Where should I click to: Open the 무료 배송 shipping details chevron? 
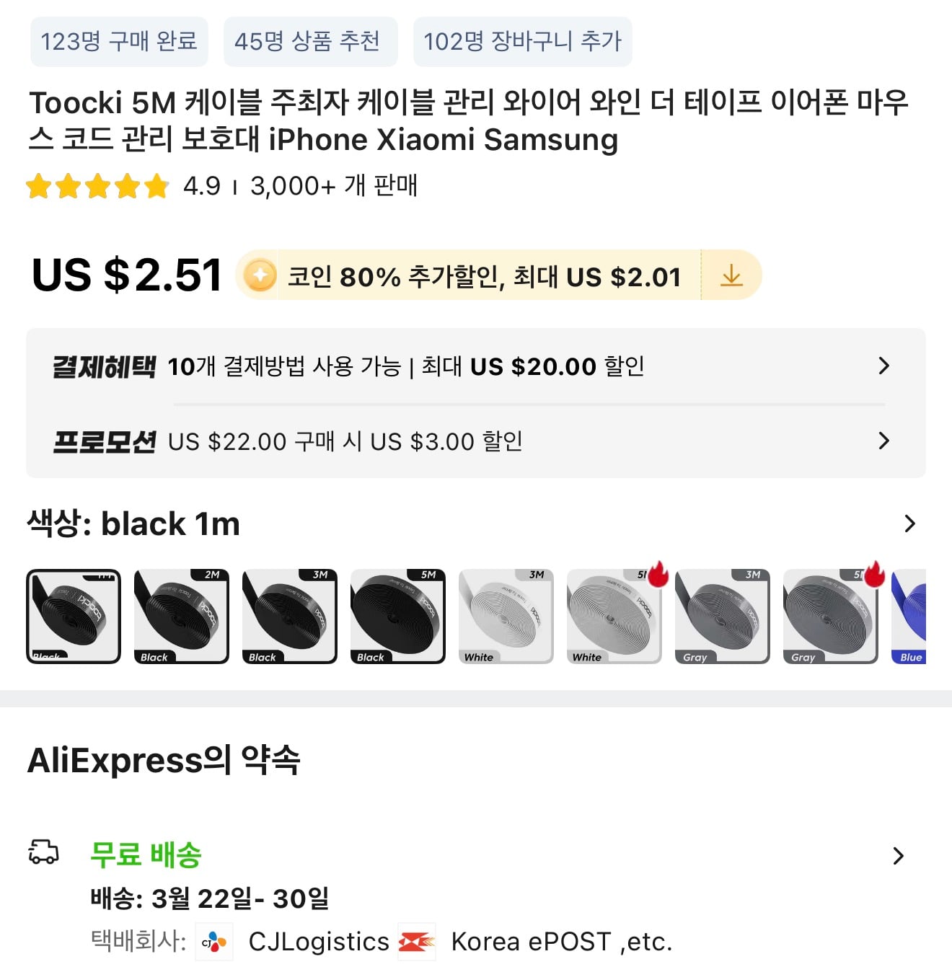pyautogui.click(x=898, y=856)
